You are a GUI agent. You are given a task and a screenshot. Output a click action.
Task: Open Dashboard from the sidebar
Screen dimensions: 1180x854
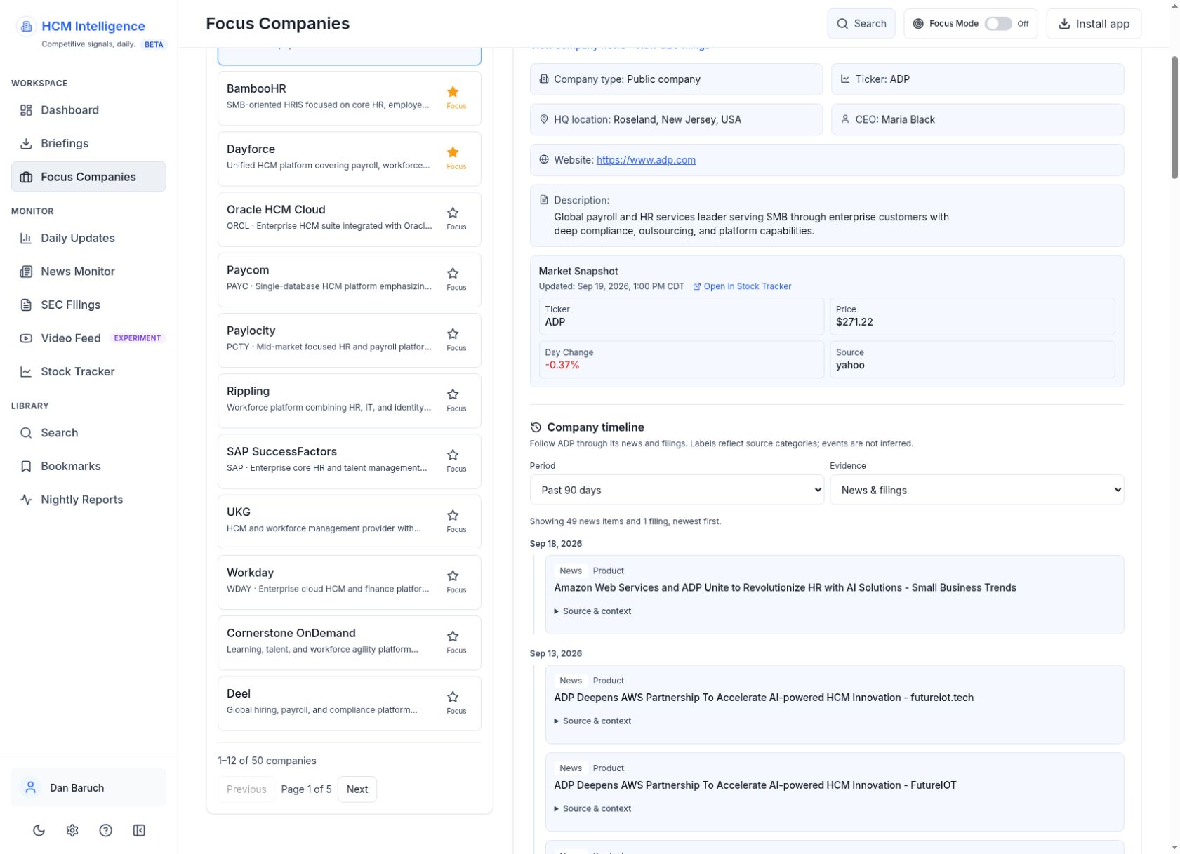point(88,110)
